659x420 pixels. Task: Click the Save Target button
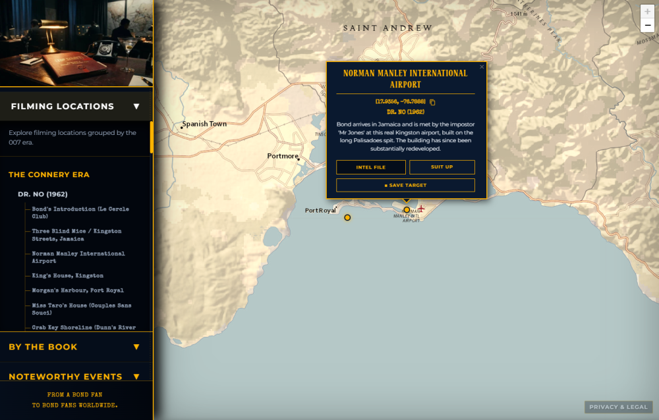pos(405,185)
